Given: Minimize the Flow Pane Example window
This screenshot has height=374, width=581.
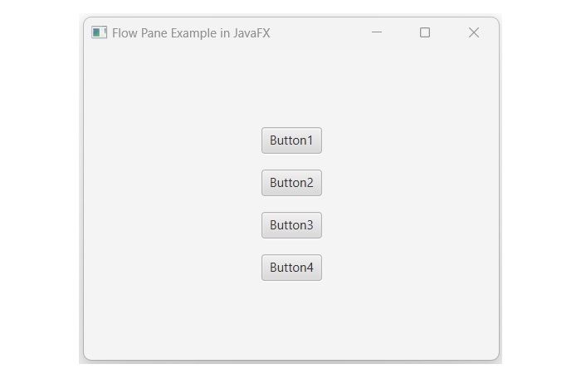Looking at the screenshot, I should 377,32.
